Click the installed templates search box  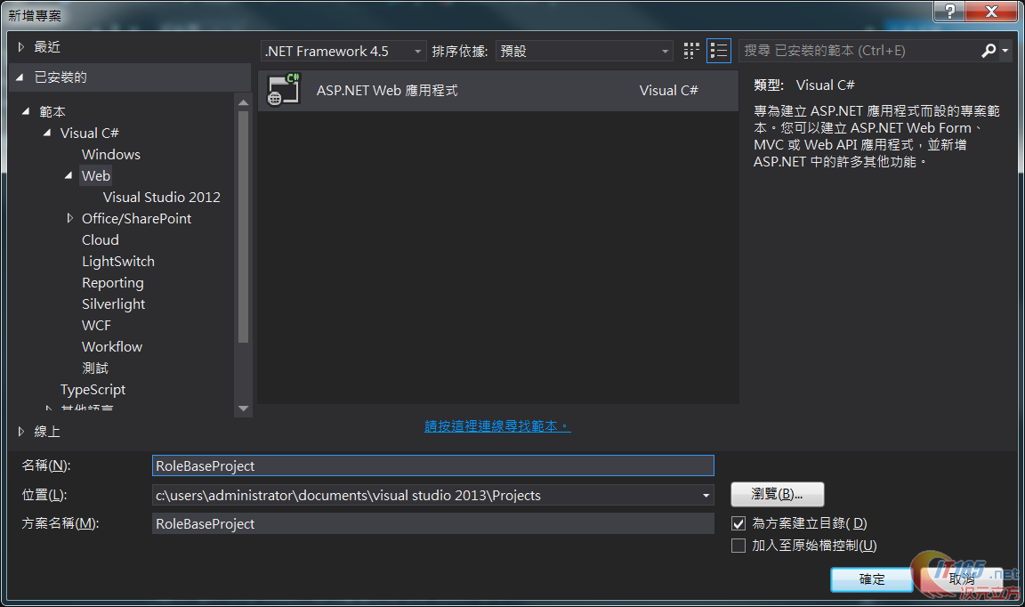coord(860,51)
